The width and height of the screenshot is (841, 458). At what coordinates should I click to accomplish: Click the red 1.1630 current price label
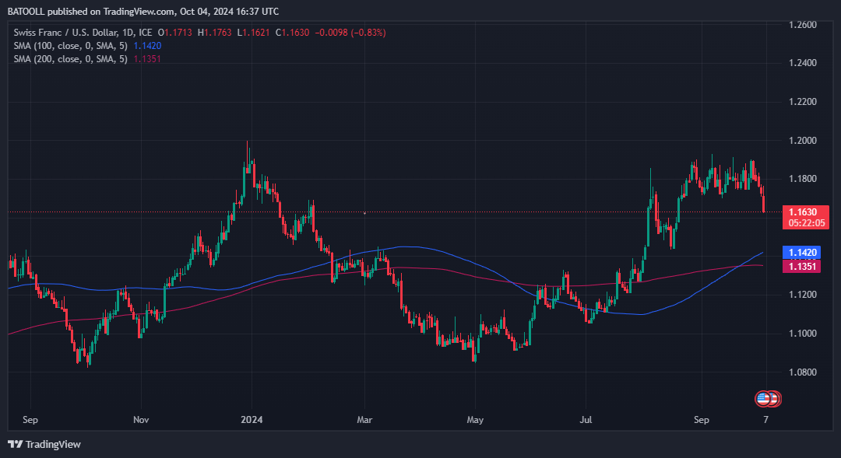(802, 212)
